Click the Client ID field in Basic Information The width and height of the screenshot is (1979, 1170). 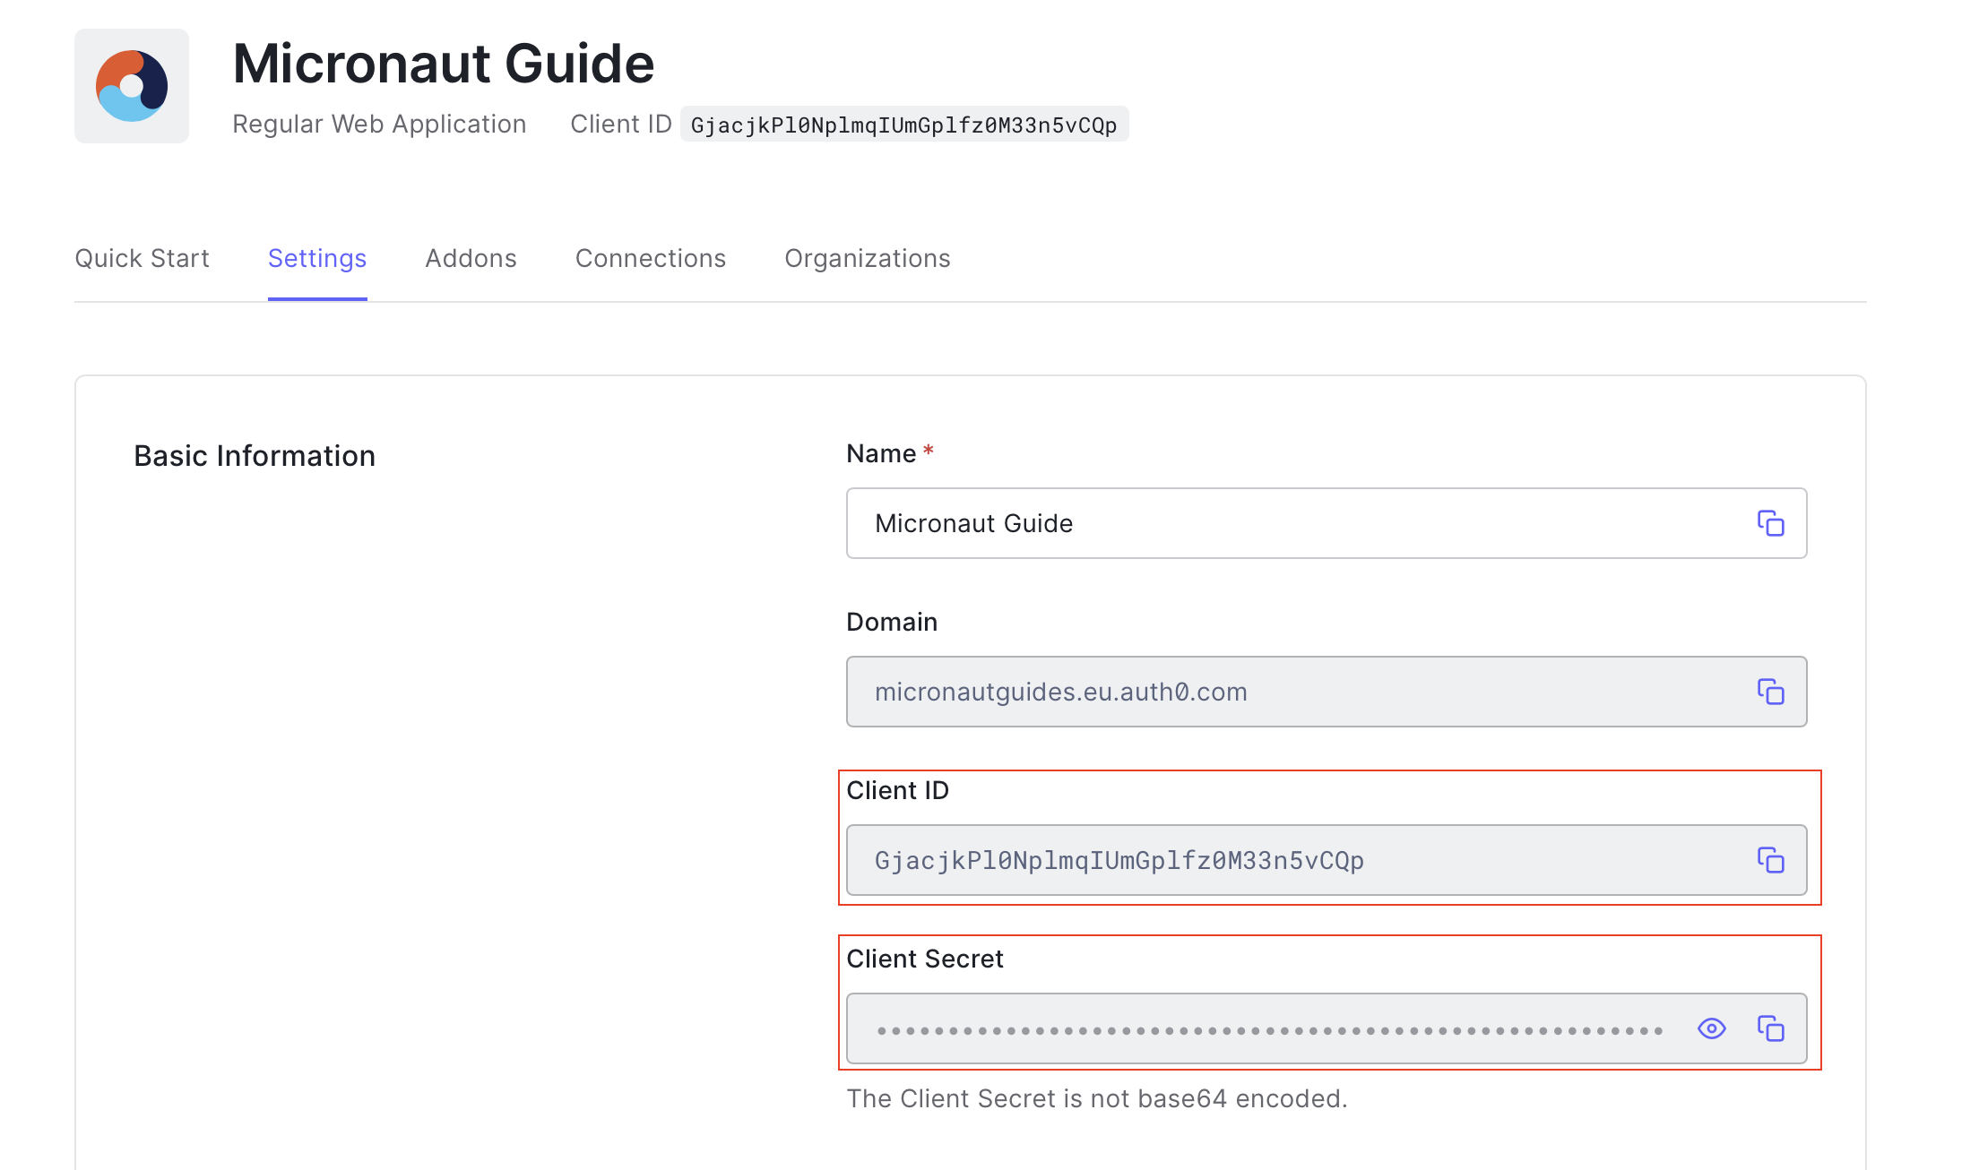pyautogui.click(x=1327, y=860)
